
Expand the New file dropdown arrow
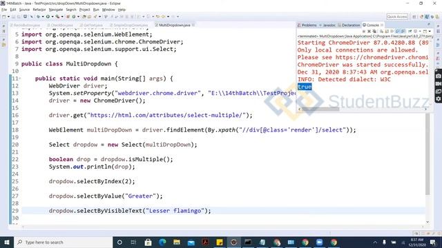(x=8, y=17)
